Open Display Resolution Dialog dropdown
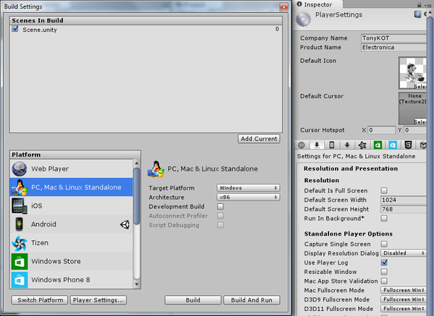 (404, 253)
